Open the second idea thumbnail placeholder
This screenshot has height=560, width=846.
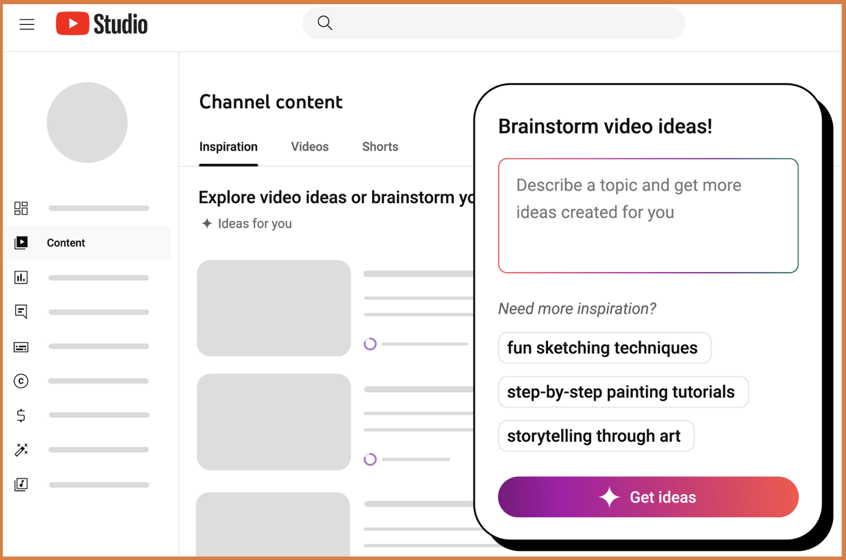(x=274, y=422)
